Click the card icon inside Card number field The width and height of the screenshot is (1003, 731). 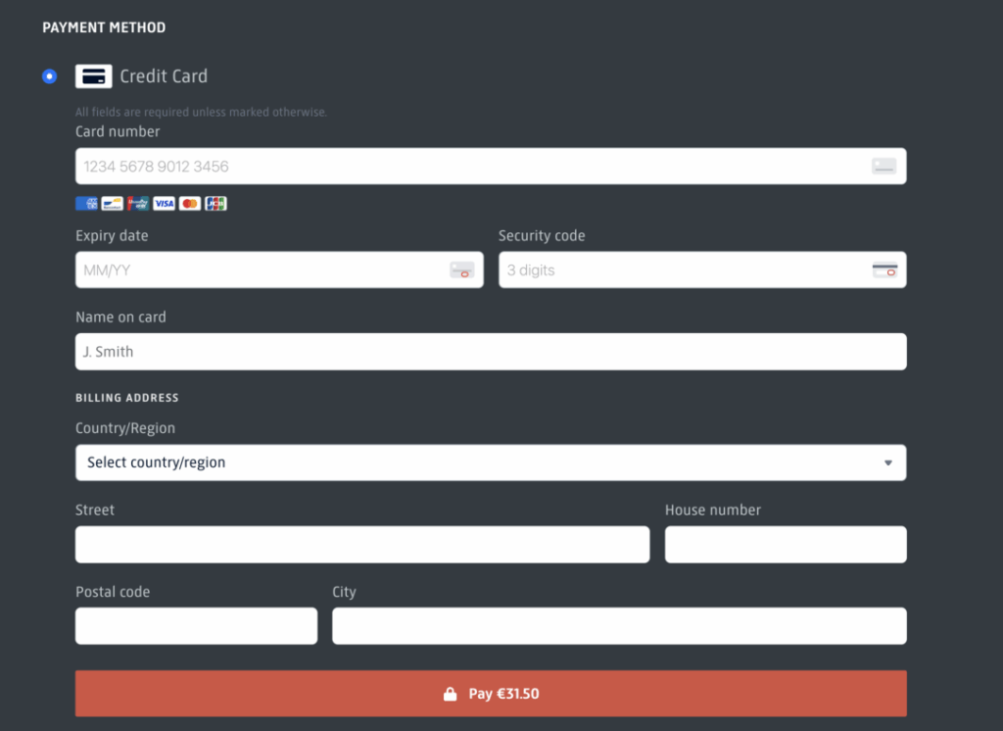tap(884, 167)
